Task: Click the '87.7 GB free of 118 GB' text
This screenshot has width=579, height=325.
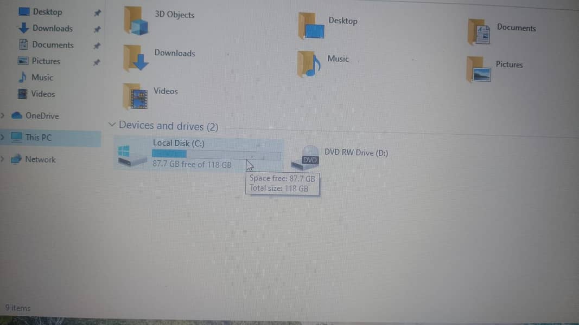Action: (x=192, y=164)
